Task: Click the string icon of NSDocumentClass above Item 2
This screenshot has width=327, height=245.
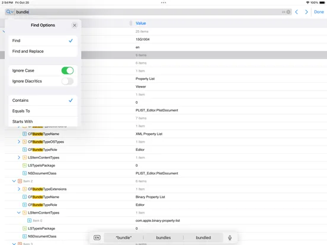Action: (24, 173)
